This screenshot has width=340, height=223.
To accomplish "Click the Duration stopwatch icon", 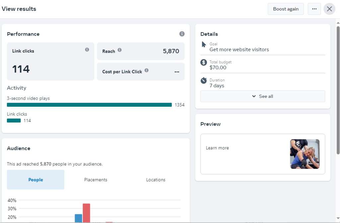I will [x=204, y=81].
